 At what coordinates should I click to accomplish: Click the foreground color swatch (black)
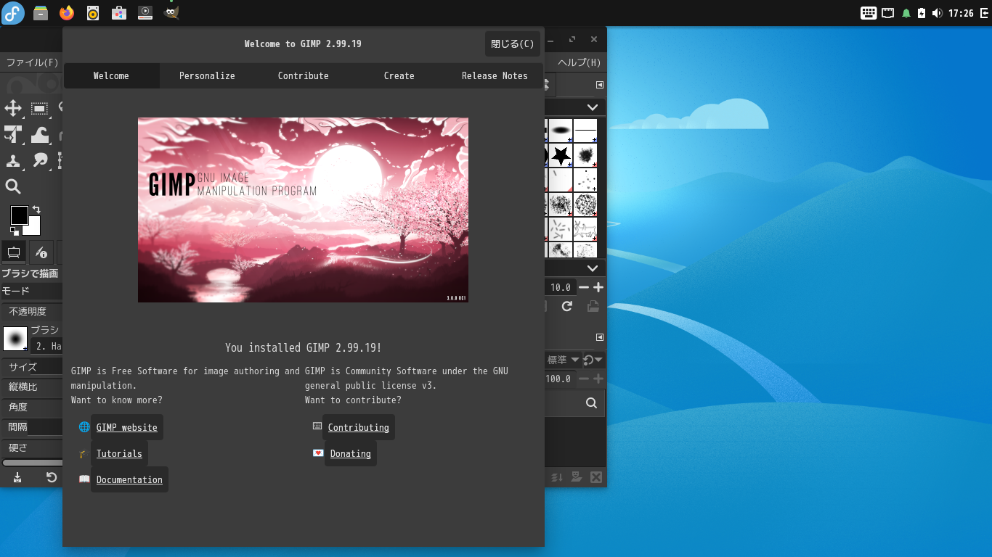coord(19,215)
